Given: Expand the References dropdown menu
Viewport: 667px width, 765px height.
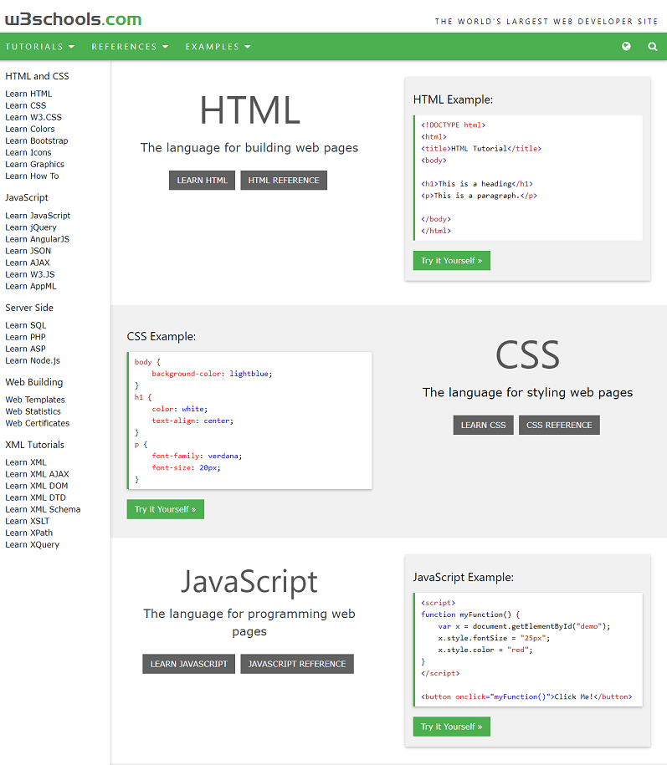Looking at the screenshot, I should (130, 46).
